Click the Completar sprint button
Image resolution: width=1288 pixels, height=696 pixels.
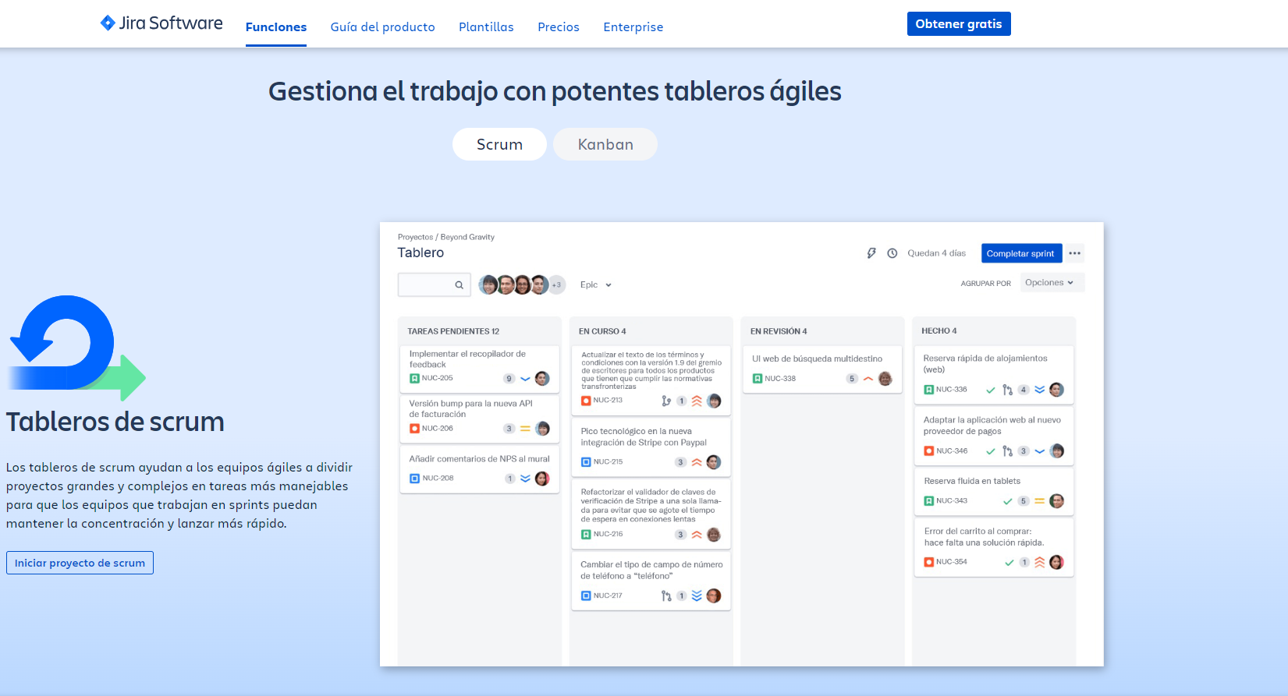(x=1020, y=253)
